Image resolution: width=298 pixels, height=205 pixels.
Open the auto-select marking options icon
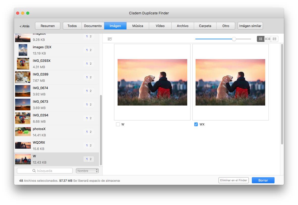pyautogui.click(x=110, y=39)
